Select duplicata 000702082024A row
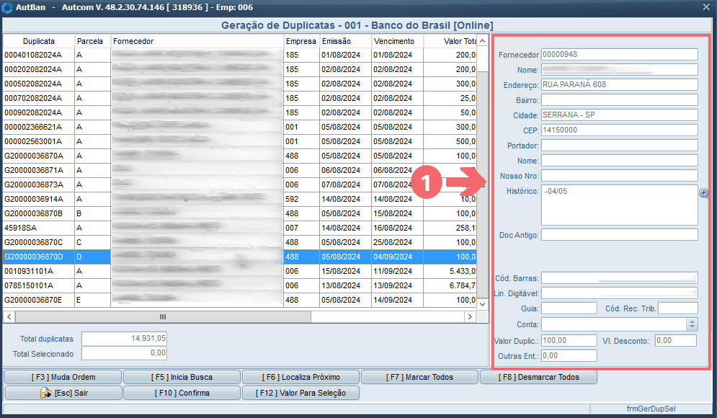 tap(240, 98)
